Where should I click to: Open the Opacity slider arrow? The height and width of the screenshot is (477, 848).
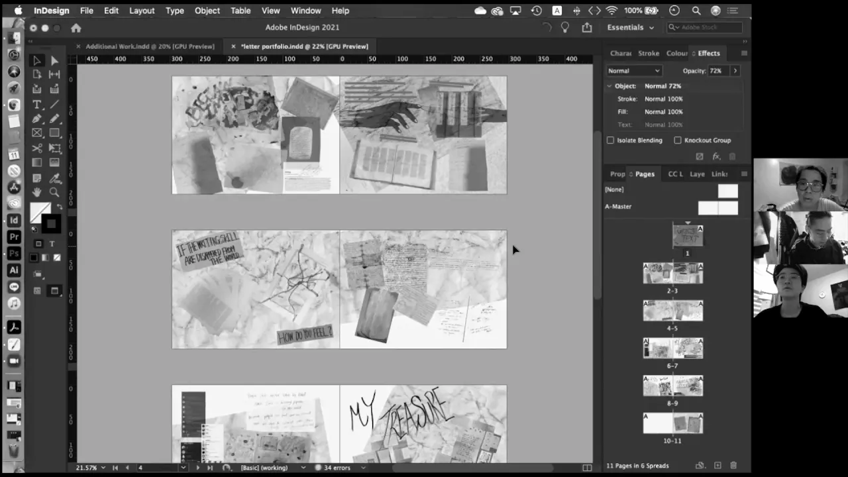(735, 71)
